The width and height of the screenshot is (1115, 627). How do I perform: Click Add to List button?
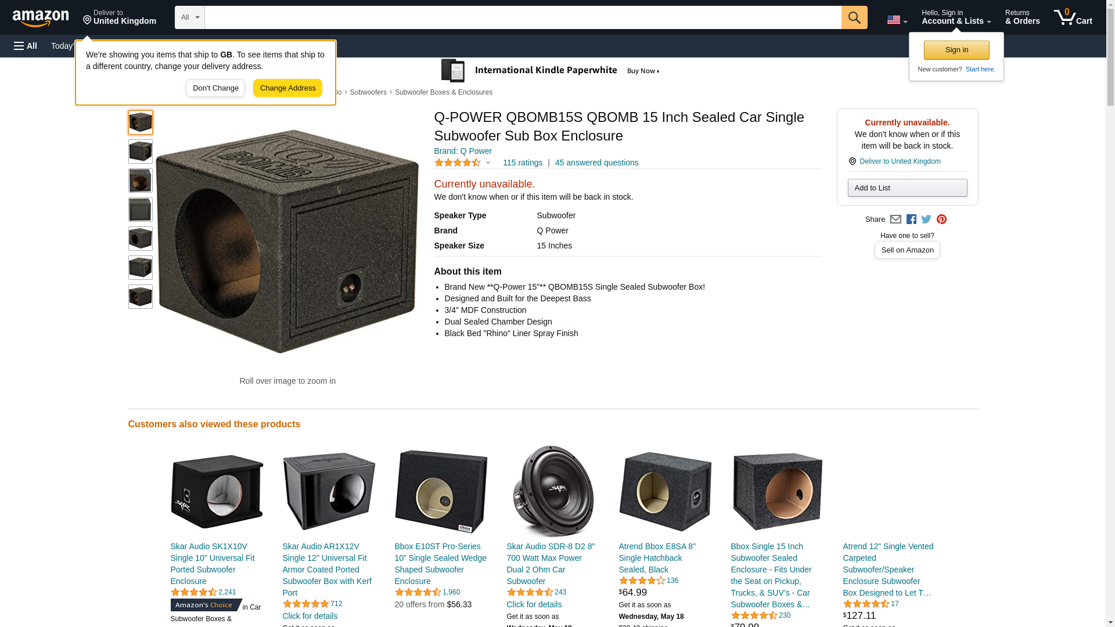(907, 188)
